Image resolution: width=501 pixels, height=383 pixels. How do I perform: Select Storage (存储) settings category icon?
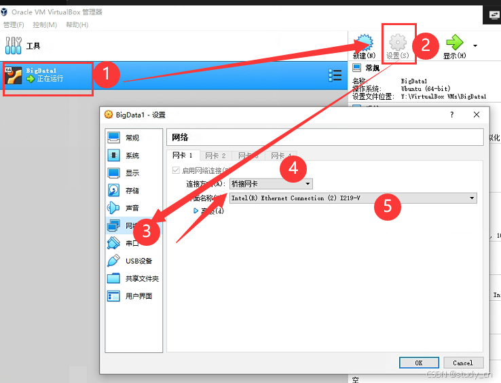114,191
